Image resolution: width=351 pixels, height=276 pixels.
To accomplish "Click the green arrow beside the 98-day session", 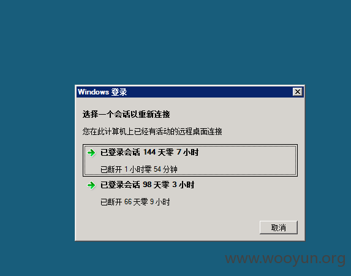I will pos(91,185).
